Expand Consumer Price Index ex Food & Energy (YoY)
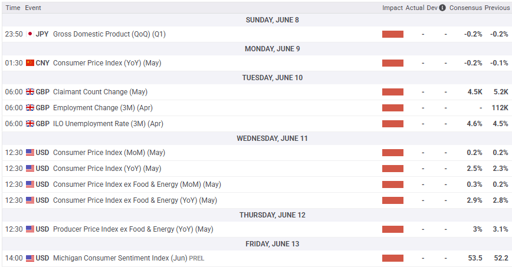This screenshot has height=267, width=512. coord(135,200)
